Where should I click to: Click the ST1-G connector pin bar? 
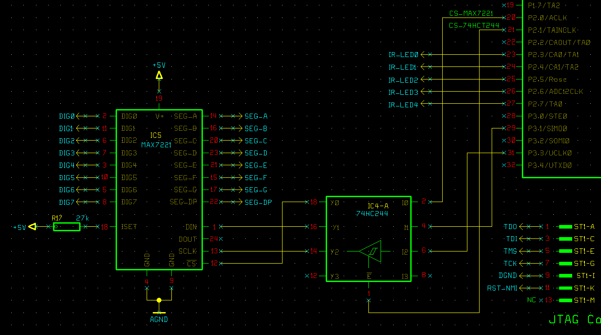pyautogui.click(x=565, y=264)
